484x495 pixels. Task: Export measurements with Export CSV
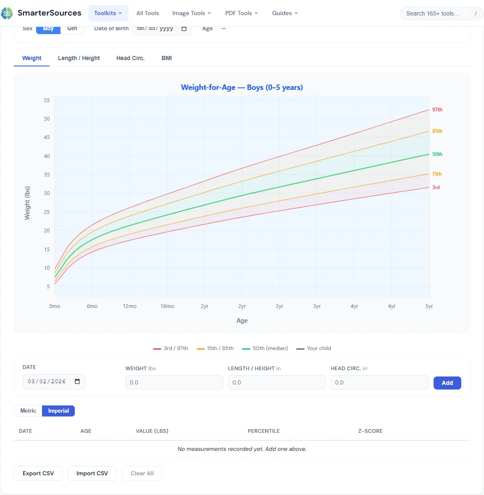(38, 473)
